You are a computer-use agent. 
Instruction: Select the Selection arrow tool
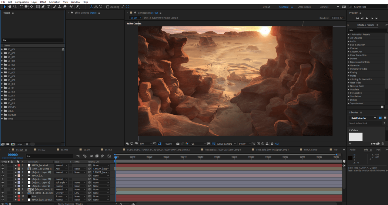click(5, 7)
